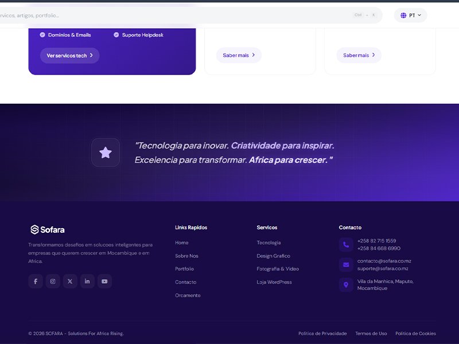The image size is (459, 344).
Task: Open the Tecnologia service link
Action: click(269, 243)
